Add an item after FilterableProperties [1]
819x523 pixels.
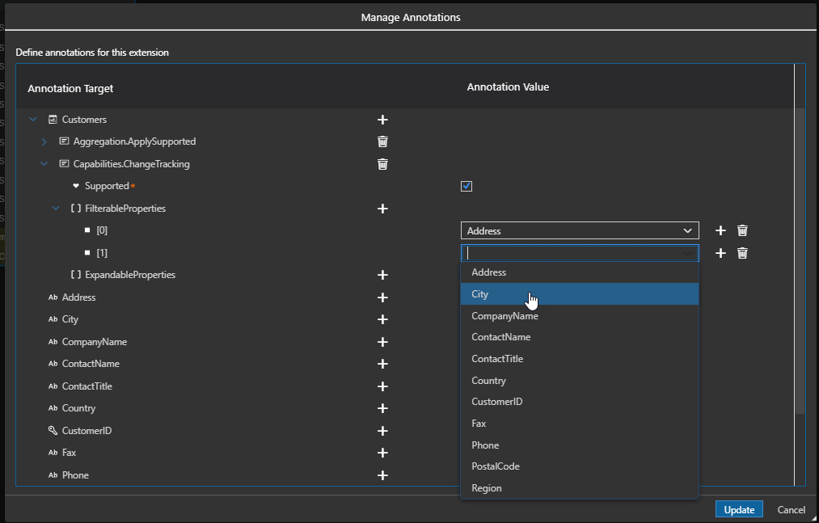720,253
